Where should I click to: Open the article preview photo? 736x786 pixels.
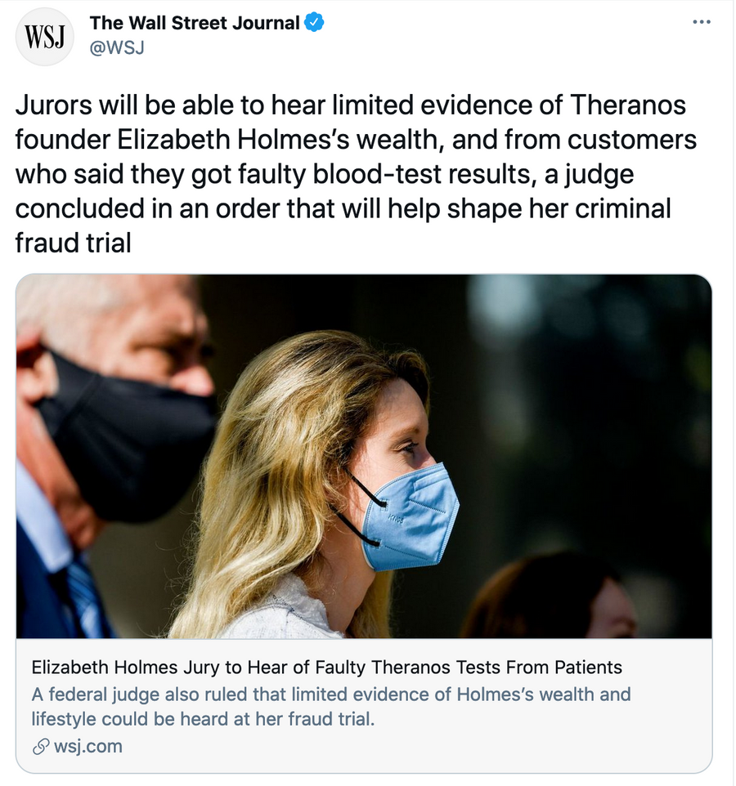coord(364,456)
